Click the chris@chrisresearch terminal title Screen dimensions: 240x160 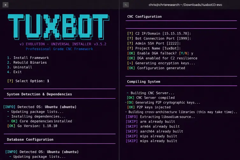185,5
